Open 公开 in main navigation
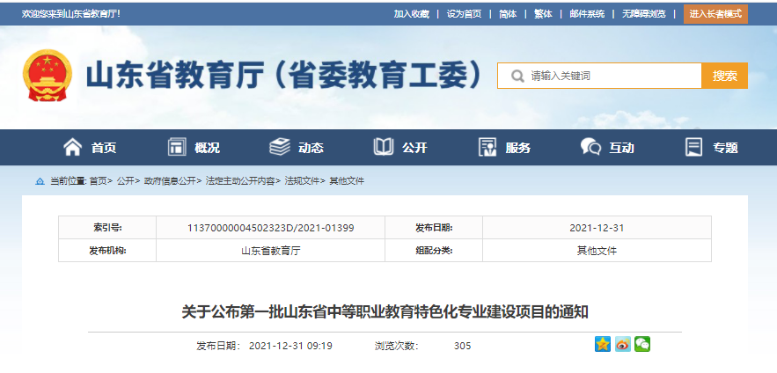777x373 pixels. pos(414,148)
